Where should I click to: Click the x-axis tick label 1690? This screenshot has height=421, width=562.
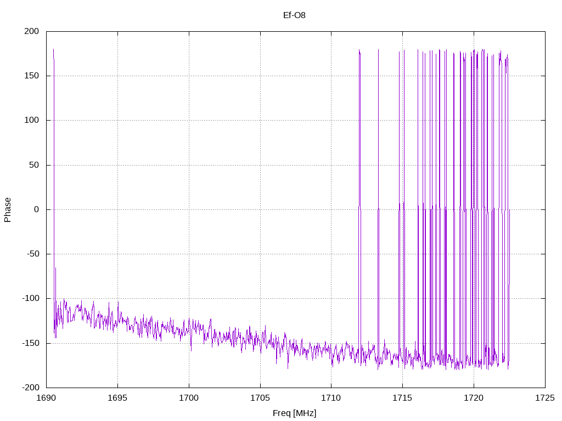pos(46,398)
